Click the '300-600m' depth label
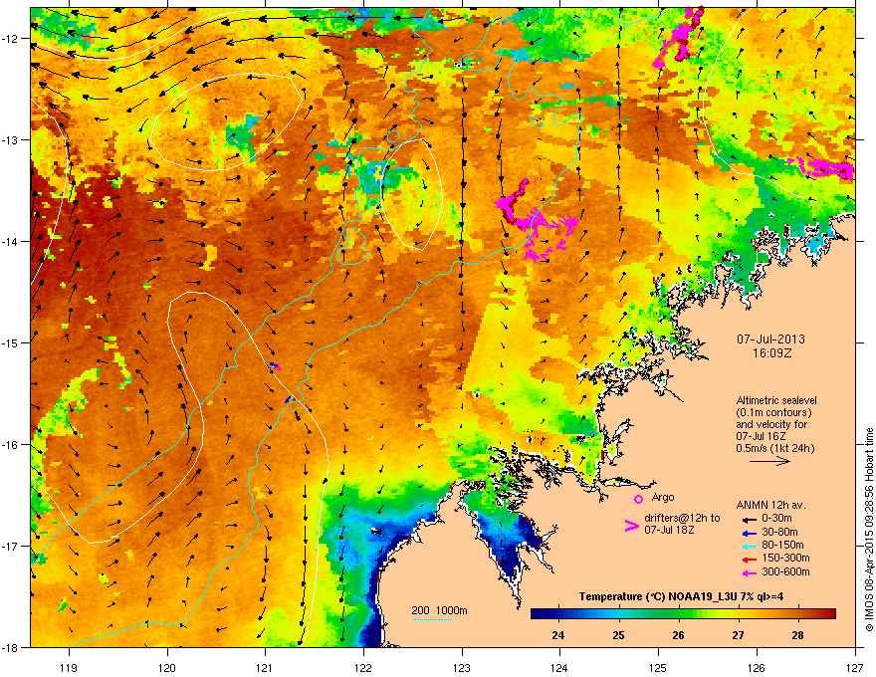 pos(785,572)
